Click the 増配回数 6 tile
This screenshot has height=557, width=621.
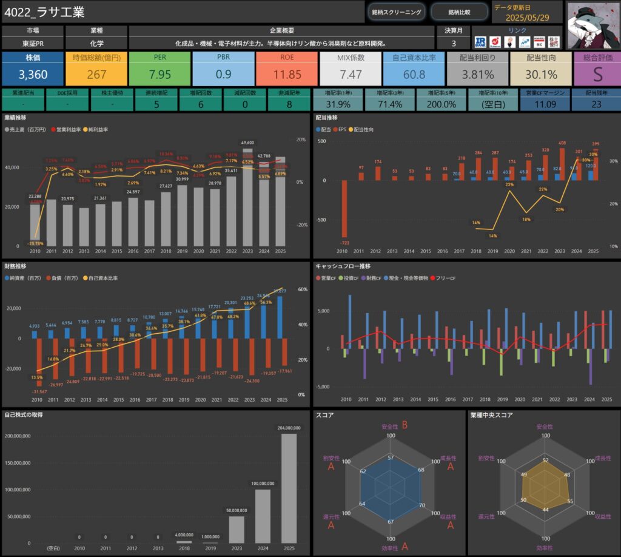(201, 100)
